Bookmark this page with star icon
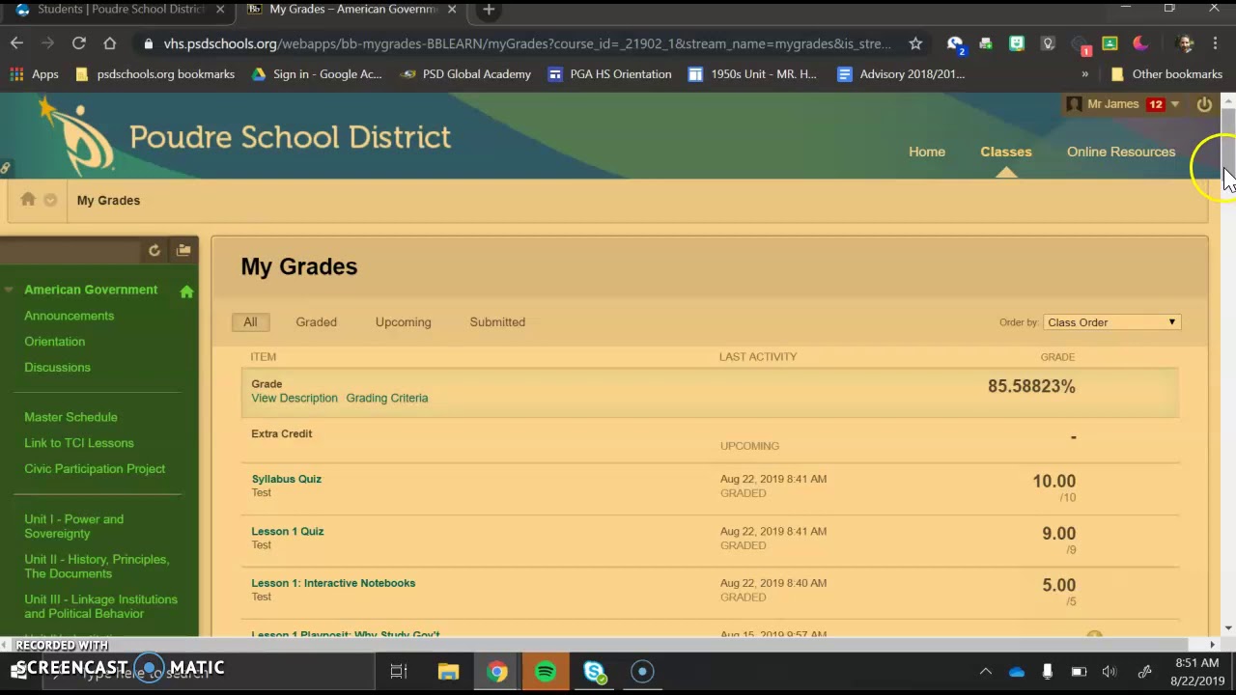 click(x=915, y=43)
